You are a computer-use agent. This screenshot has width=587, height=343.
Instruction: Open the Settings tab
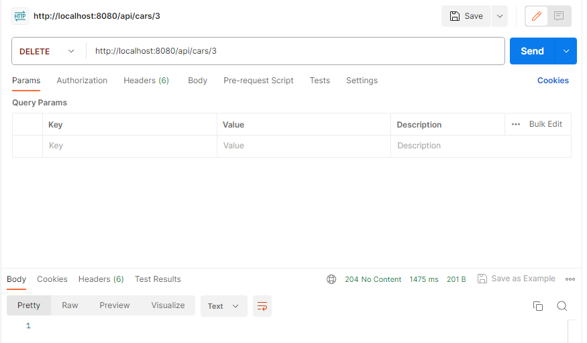(362, 81)
